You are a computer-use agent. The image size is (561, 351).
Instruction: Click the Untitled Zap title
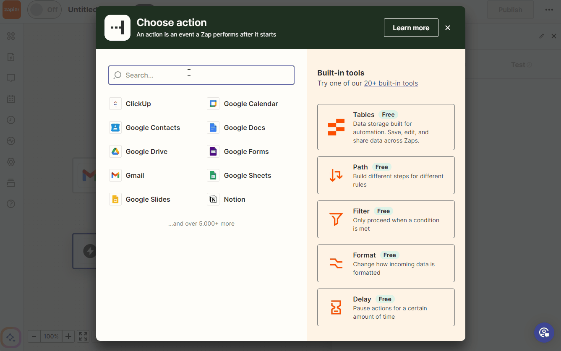pos(82,10)
